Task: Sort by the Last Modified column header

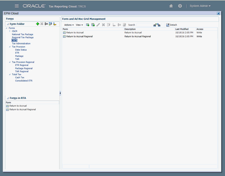Action: tap(185, 29)
